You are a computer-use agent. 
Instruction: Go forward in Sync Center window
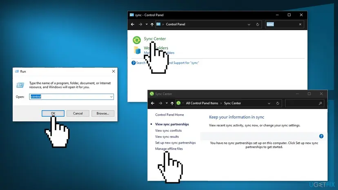[x=160, y=103]
